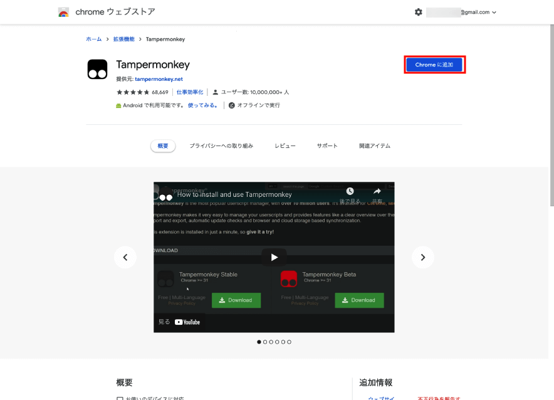
Task: Click the page vertical scrollbar
Action: point(552,115)
